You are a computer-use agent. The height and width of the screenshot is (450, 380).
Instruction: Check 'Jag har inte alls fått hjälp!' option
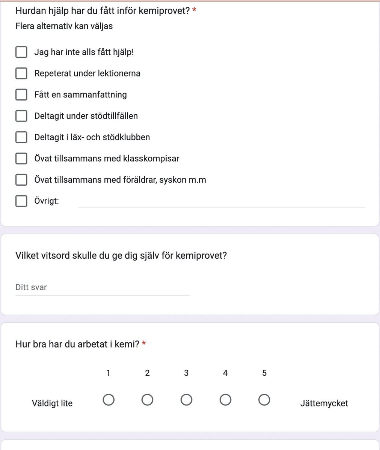point(21,52)
